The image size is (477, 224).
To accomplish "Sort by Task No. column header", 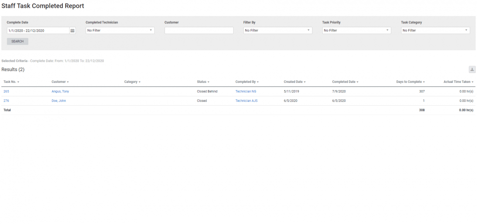I will point(11,82).
